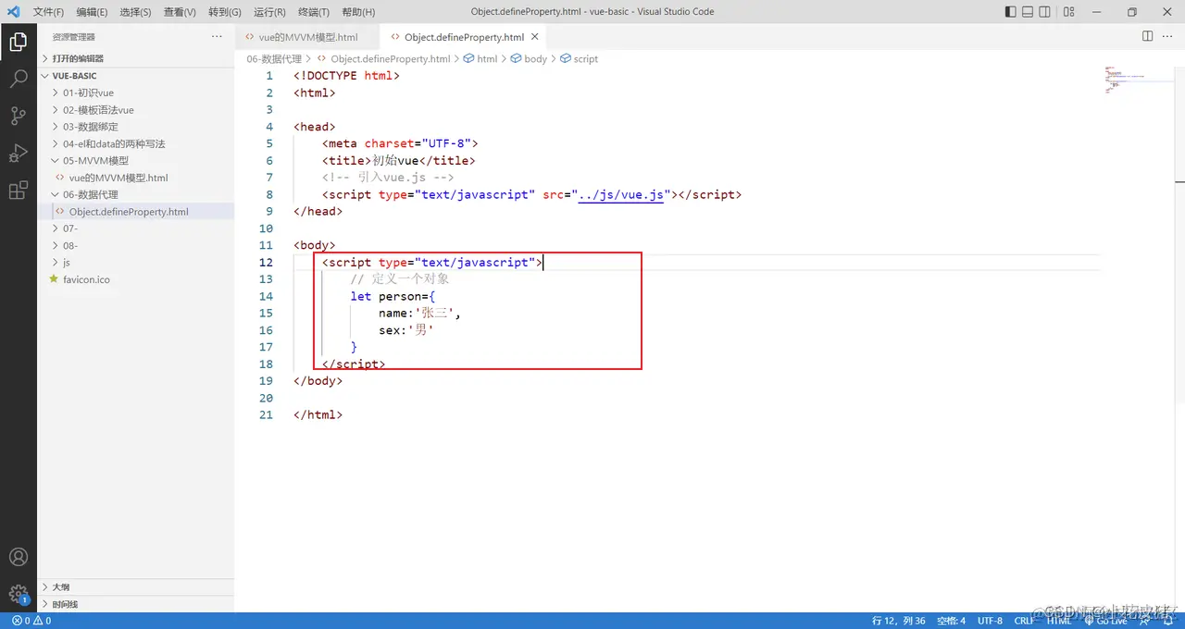The image size is (1185, 629).
Task: Toggle primary sidebar layout icon
Action: [1010, 12]
